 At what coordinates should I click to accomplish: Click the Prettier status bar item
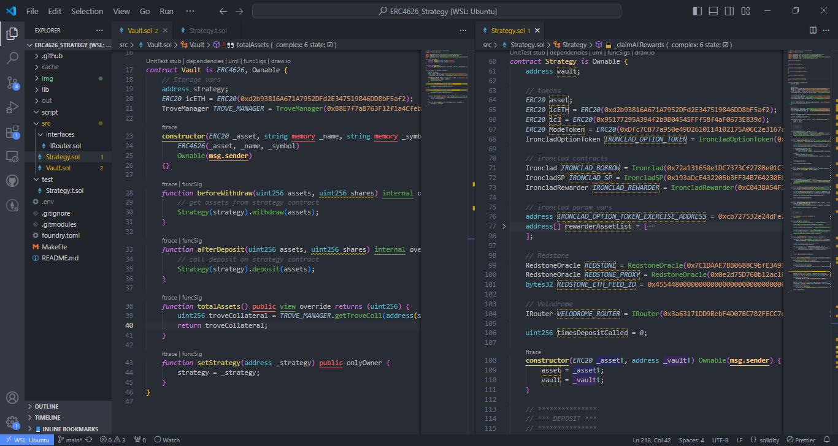[x=801, y=440]
